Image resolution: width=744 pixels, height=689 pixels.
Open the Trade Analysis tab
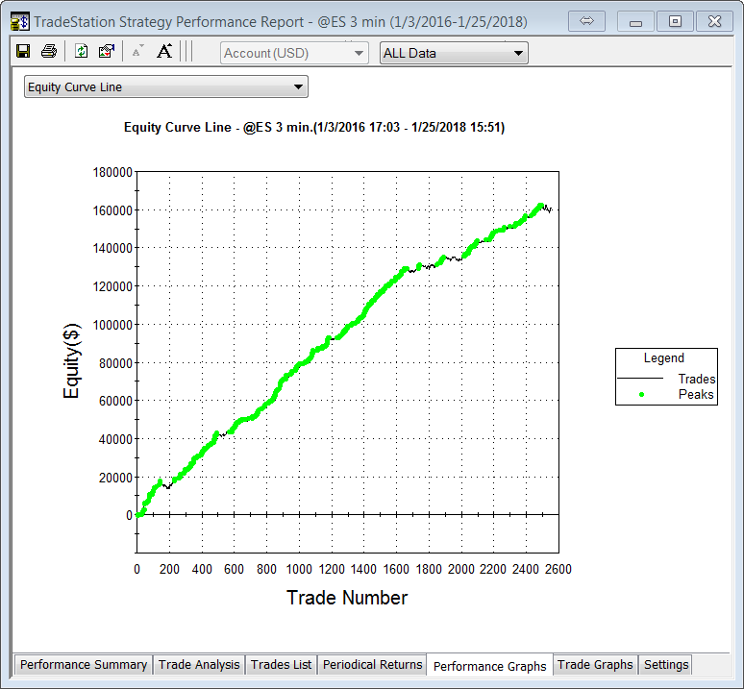(x=200, y=665)
